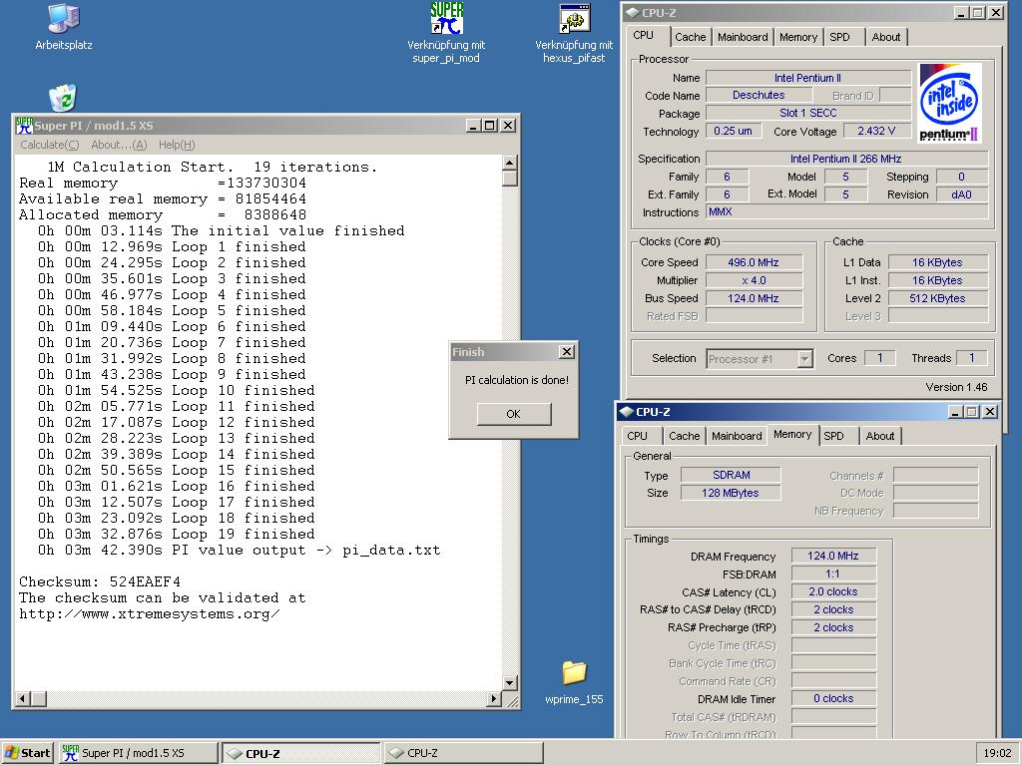Select About tab in lower CPU-Z window
1022x766 pixels.
tap(880, 436)
